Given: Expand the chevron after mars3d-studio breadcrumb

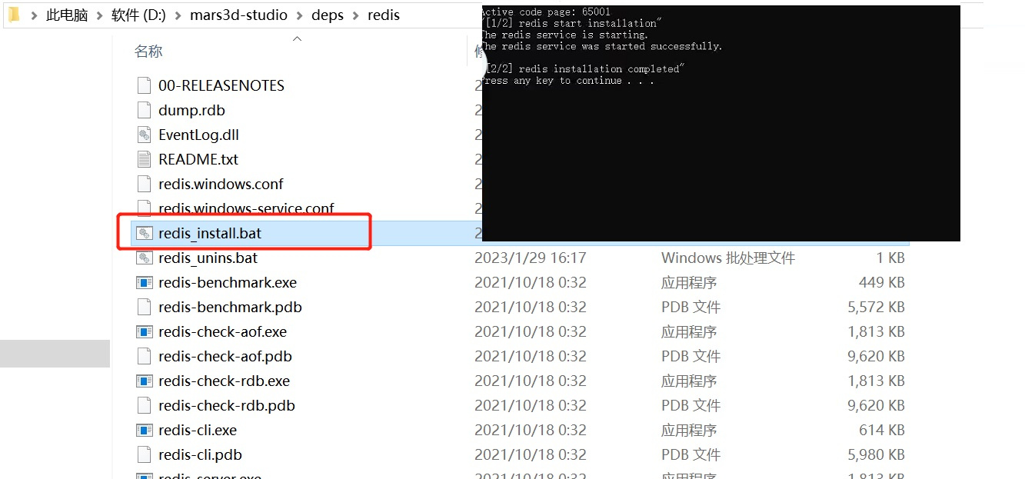Looking at the screenshot, I should click(x=299, y=15).
